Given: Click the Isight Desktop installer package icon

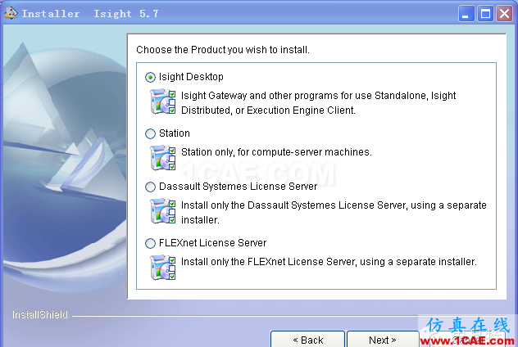Looking at the screenshot, I should coord(163,101).
